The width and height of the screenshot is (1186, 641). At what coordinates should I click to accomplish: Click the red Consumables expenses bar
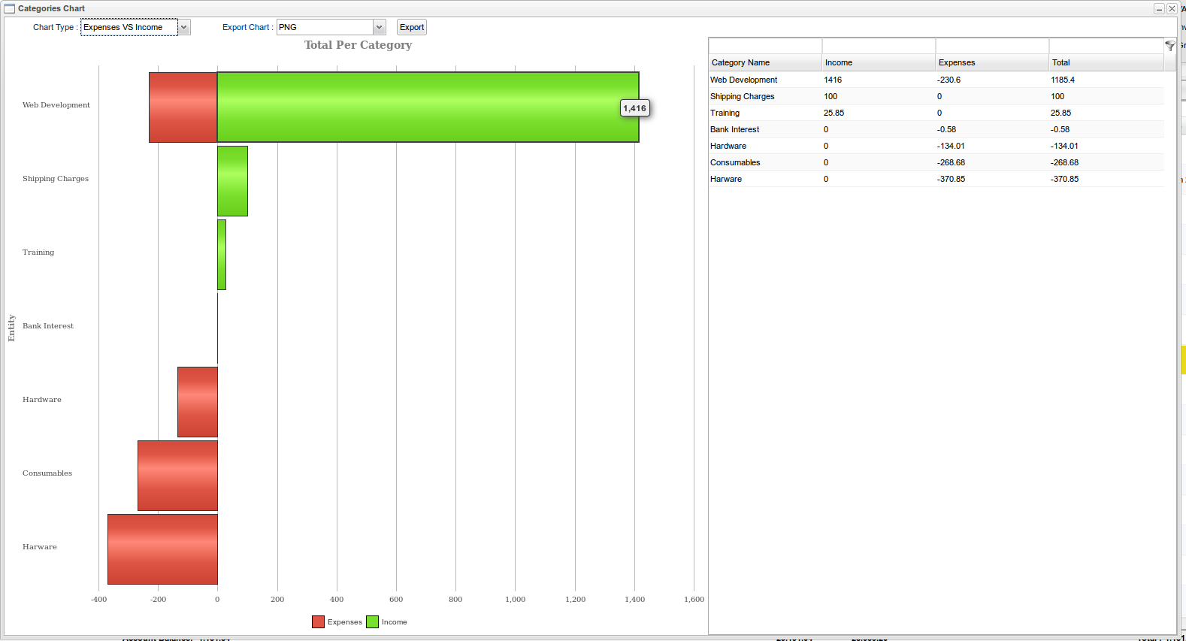177,476
